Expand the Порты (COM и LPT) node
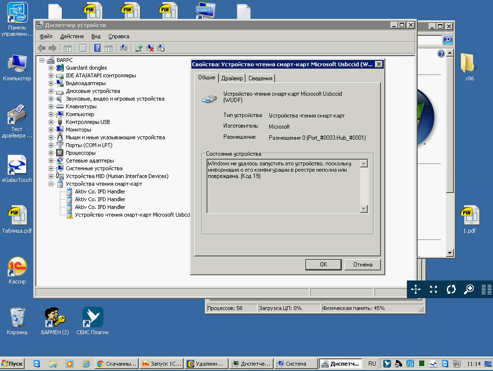The height and width of the screenshot is (371, 493). [x=51, y=145]
